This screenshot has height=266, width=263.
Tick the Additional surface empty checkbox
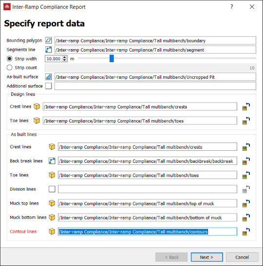tap(48, 86)
